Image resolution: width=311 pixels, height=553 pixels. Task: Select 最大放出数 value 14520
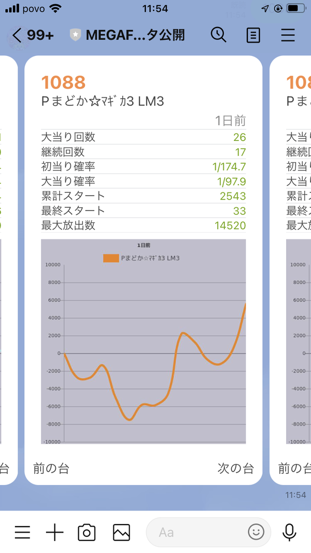pyautogui.click(x=230, y=226)
